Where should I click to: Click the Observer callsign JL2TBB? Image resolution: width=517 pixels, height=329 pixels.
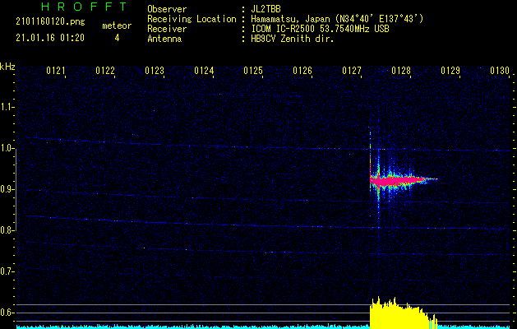[x=265, y=9]
